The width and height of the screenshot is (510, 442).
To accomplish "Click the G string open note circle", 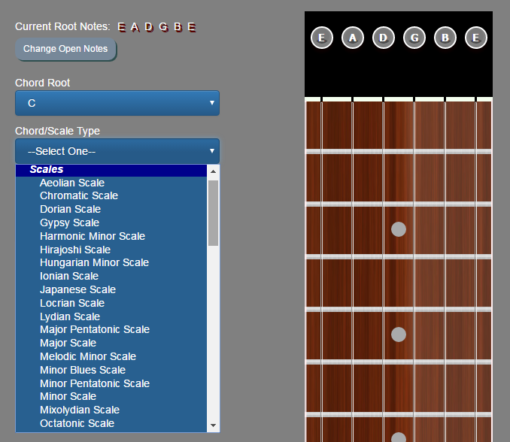I will (414, 38).
